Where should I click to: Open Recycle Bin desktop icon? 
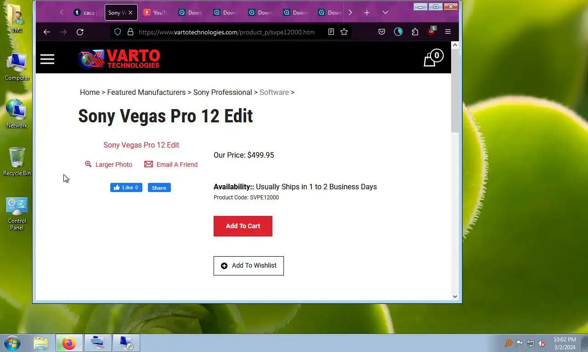[17, 162]
